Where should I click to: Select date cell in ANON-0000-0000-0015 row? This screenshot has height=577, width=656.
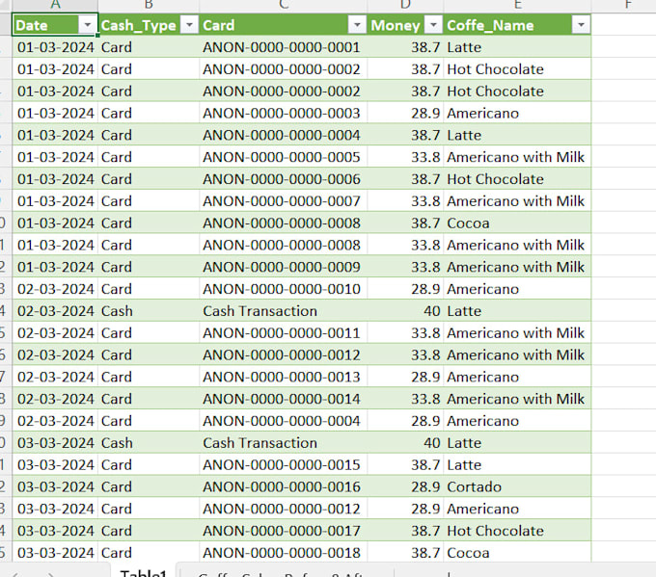[55, 465]
